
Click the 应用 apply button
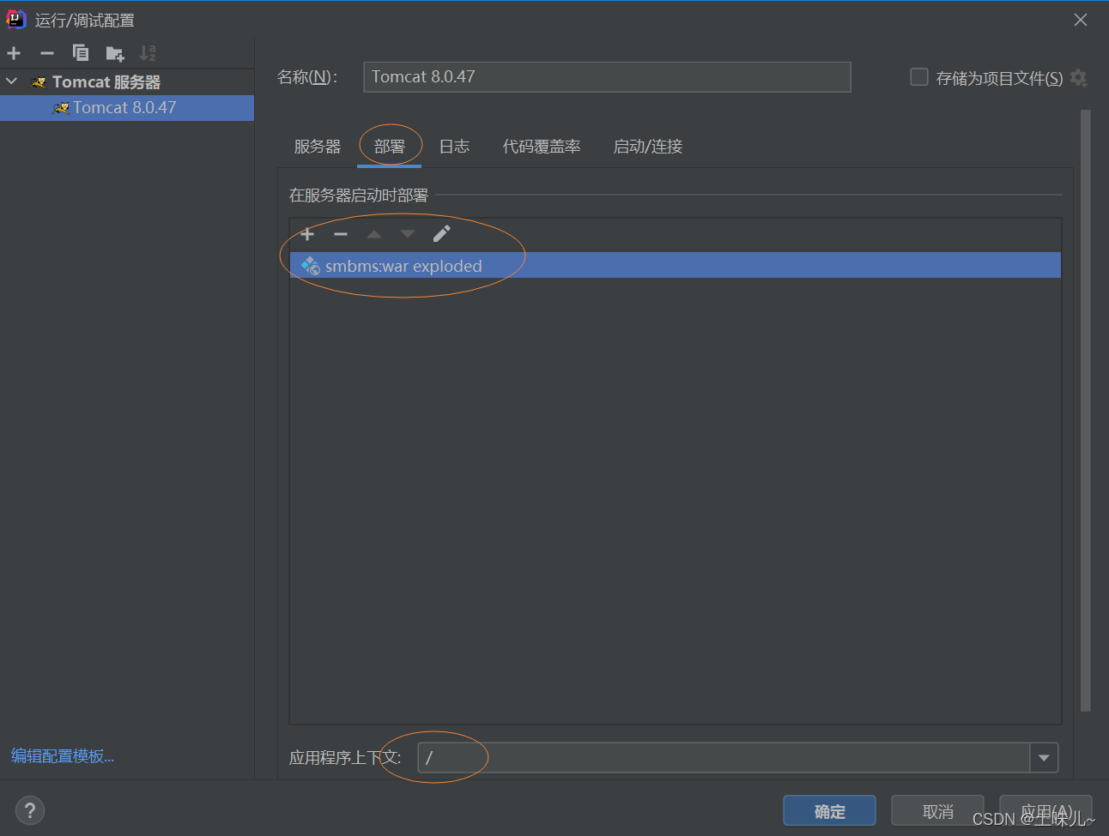(1045, 811)
